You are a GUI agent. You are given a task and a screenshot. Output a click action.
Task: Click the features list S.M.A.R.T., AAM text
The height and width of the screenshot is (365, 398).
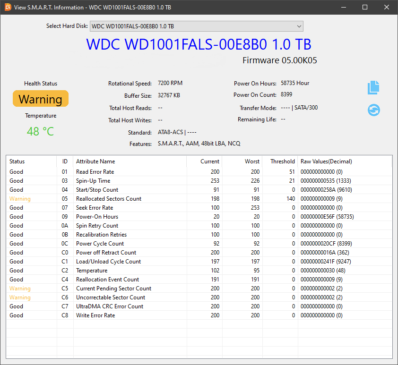[x=199, y=144]
